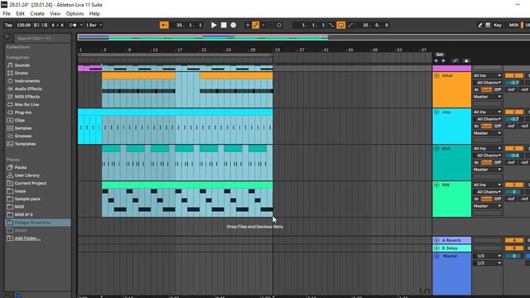This screenshot has height=298, width=530.
Task: Select Instruments category in browser
Action: pyautogui.click(x=26, y=81)
